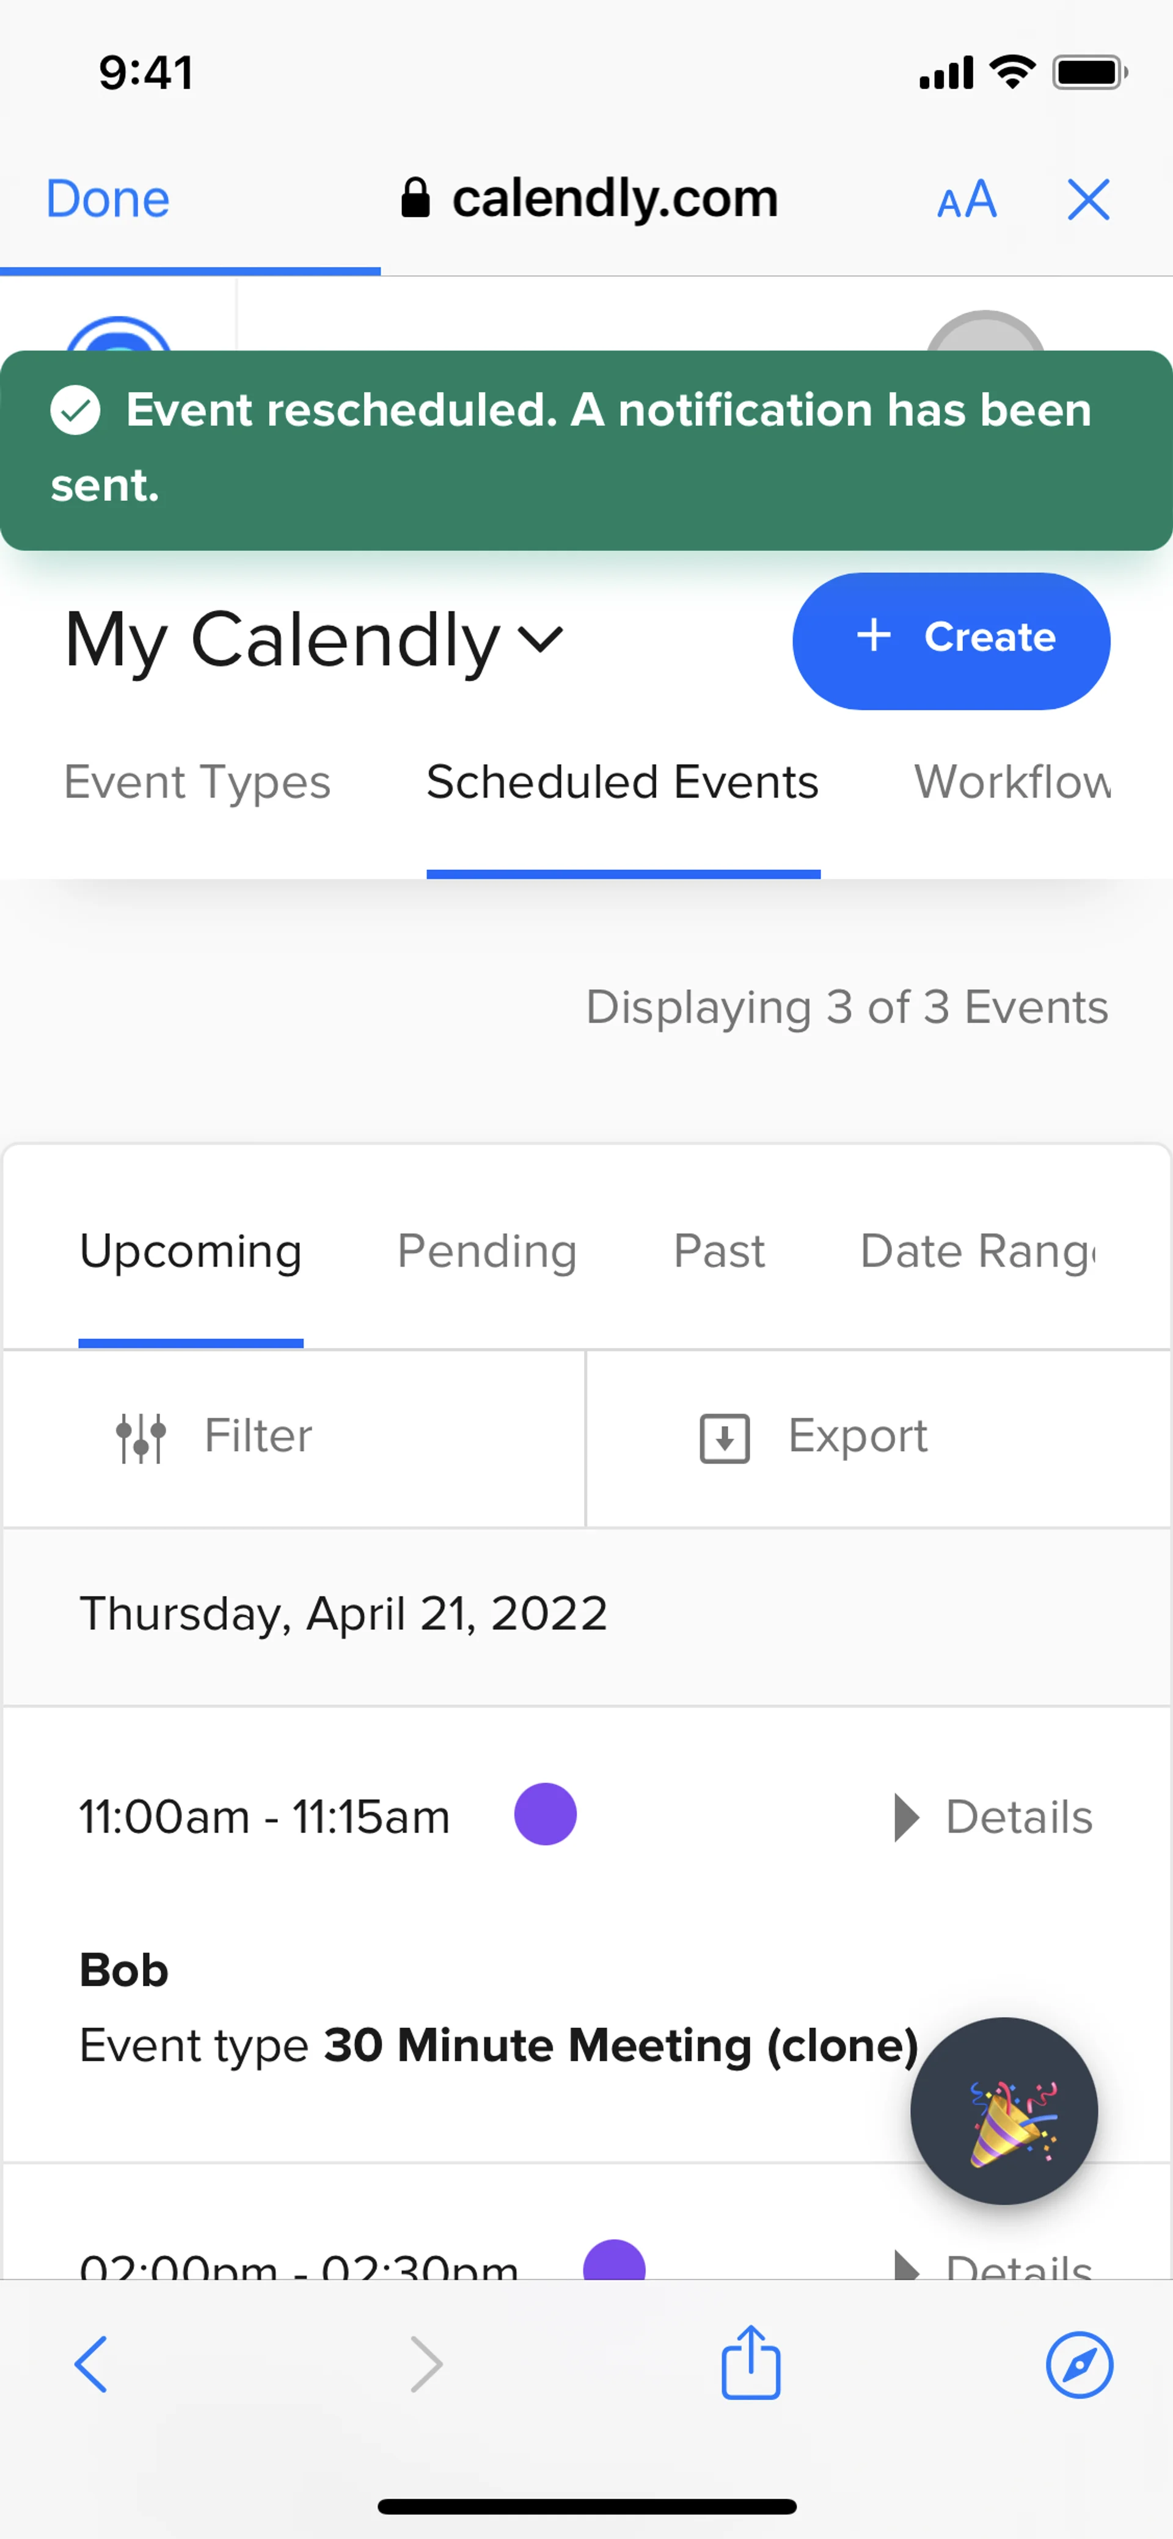This screenshot has height=2539, width=1173.
Task: Tap the party popper floating button
Action: pyautogui.click(x=1003, y=2110)
